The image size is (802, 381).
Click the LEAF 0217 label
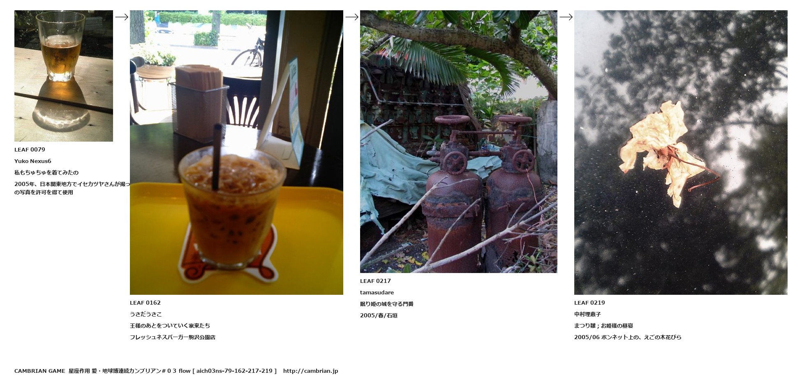click(x=375, y=281)
